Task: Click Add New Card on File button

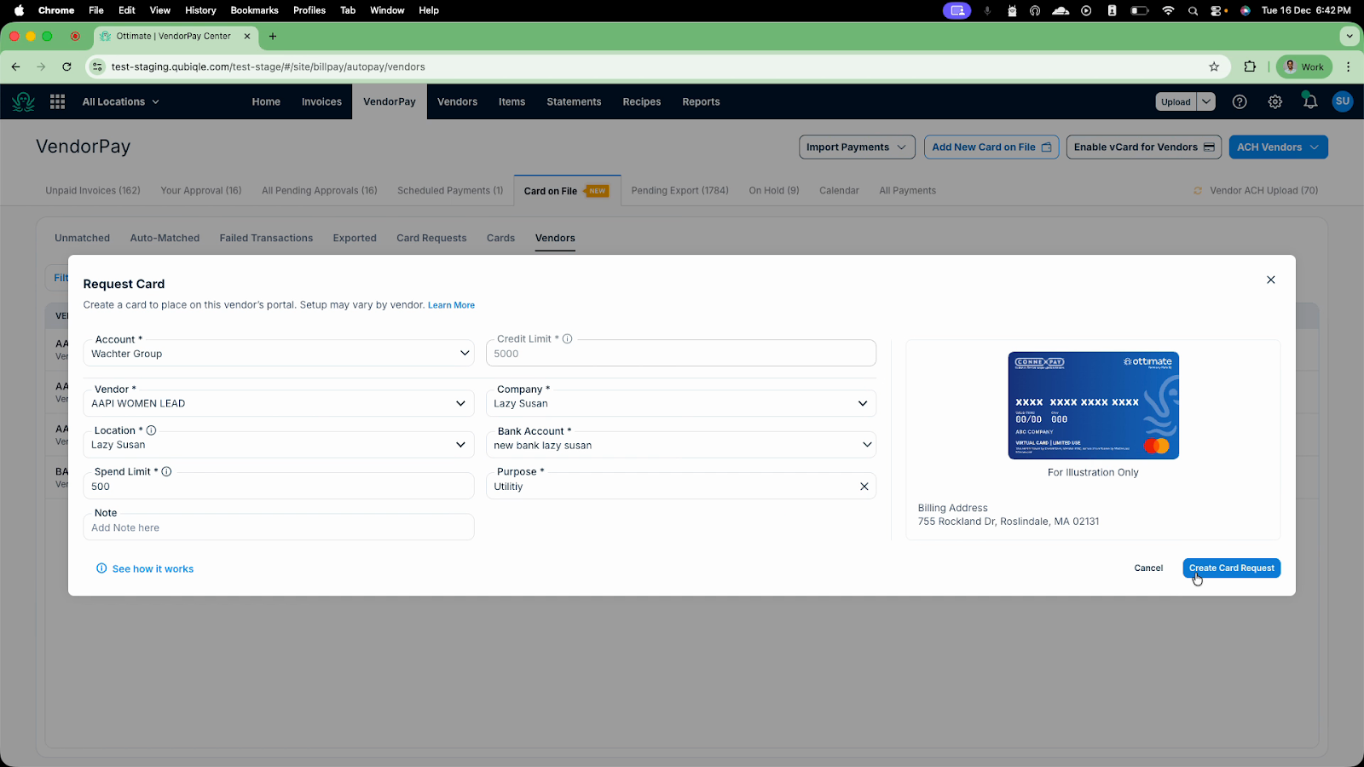Action: click(991, 147)
